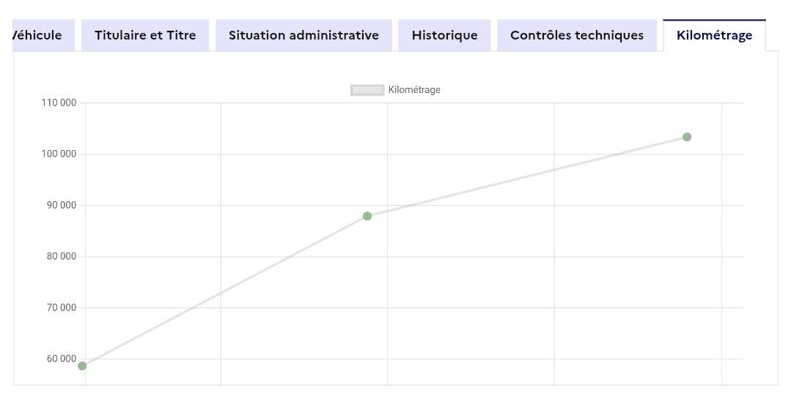Click the 110 000 axis label
The image size is (791, 412).
click(59, 102)
